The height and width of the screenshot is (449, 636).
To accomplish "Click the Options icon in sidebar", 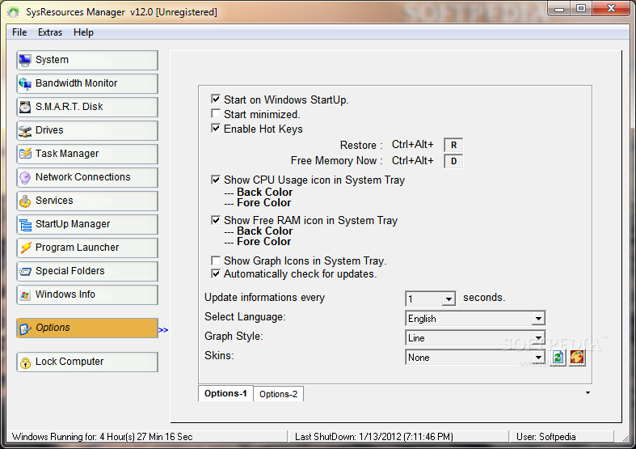I will tap(25, 328).
